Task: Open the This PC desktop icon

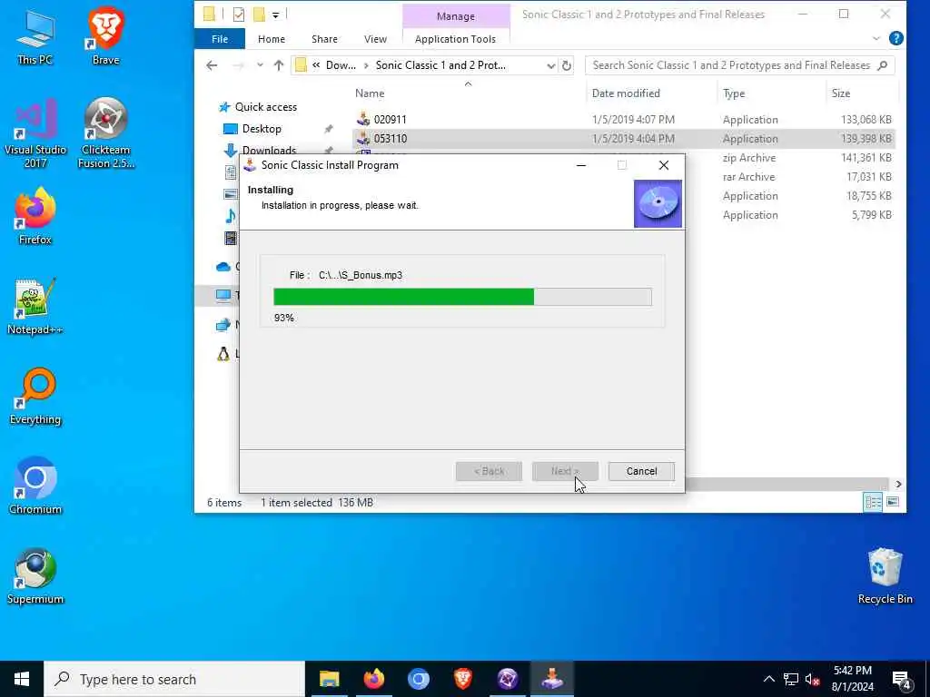Action: coord(35,36)
